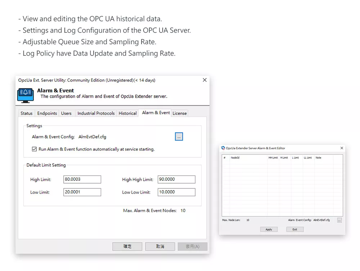Close the Alarm & Event Editor window
360x271 pixels.
click(x=342, y=148)
